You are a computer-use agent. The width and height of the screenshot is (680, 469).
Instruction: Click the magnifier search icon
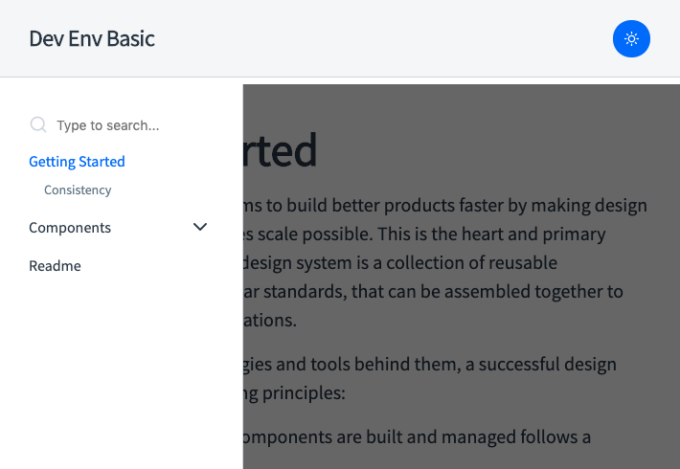point(38,124)
